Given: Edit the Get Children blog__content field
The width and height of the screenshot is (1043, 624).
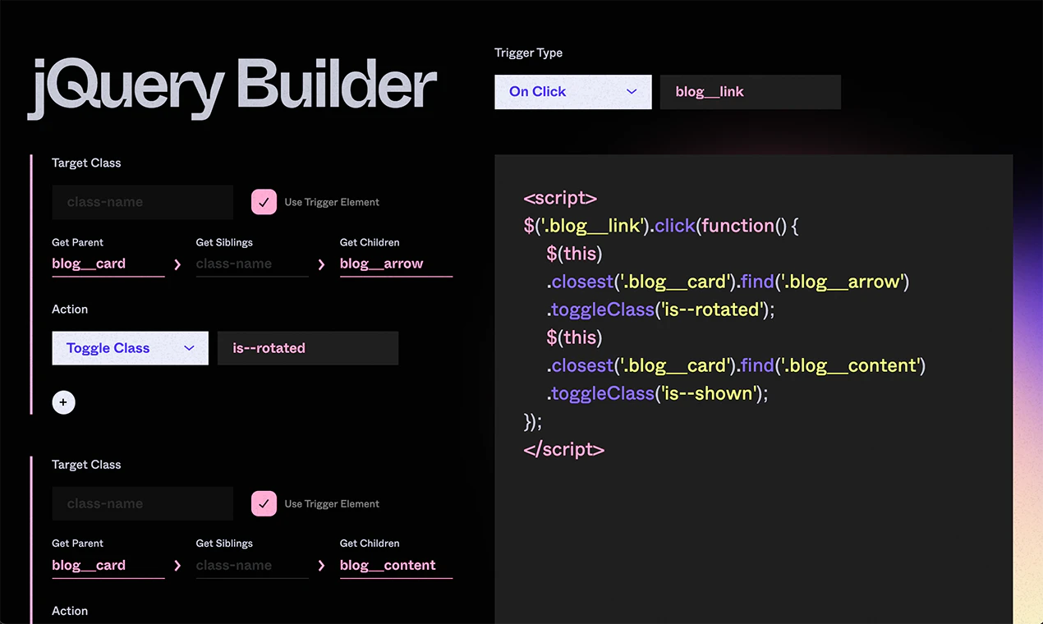Looking at the screenshot, I should pyautogui.click(x=396, y=566).
